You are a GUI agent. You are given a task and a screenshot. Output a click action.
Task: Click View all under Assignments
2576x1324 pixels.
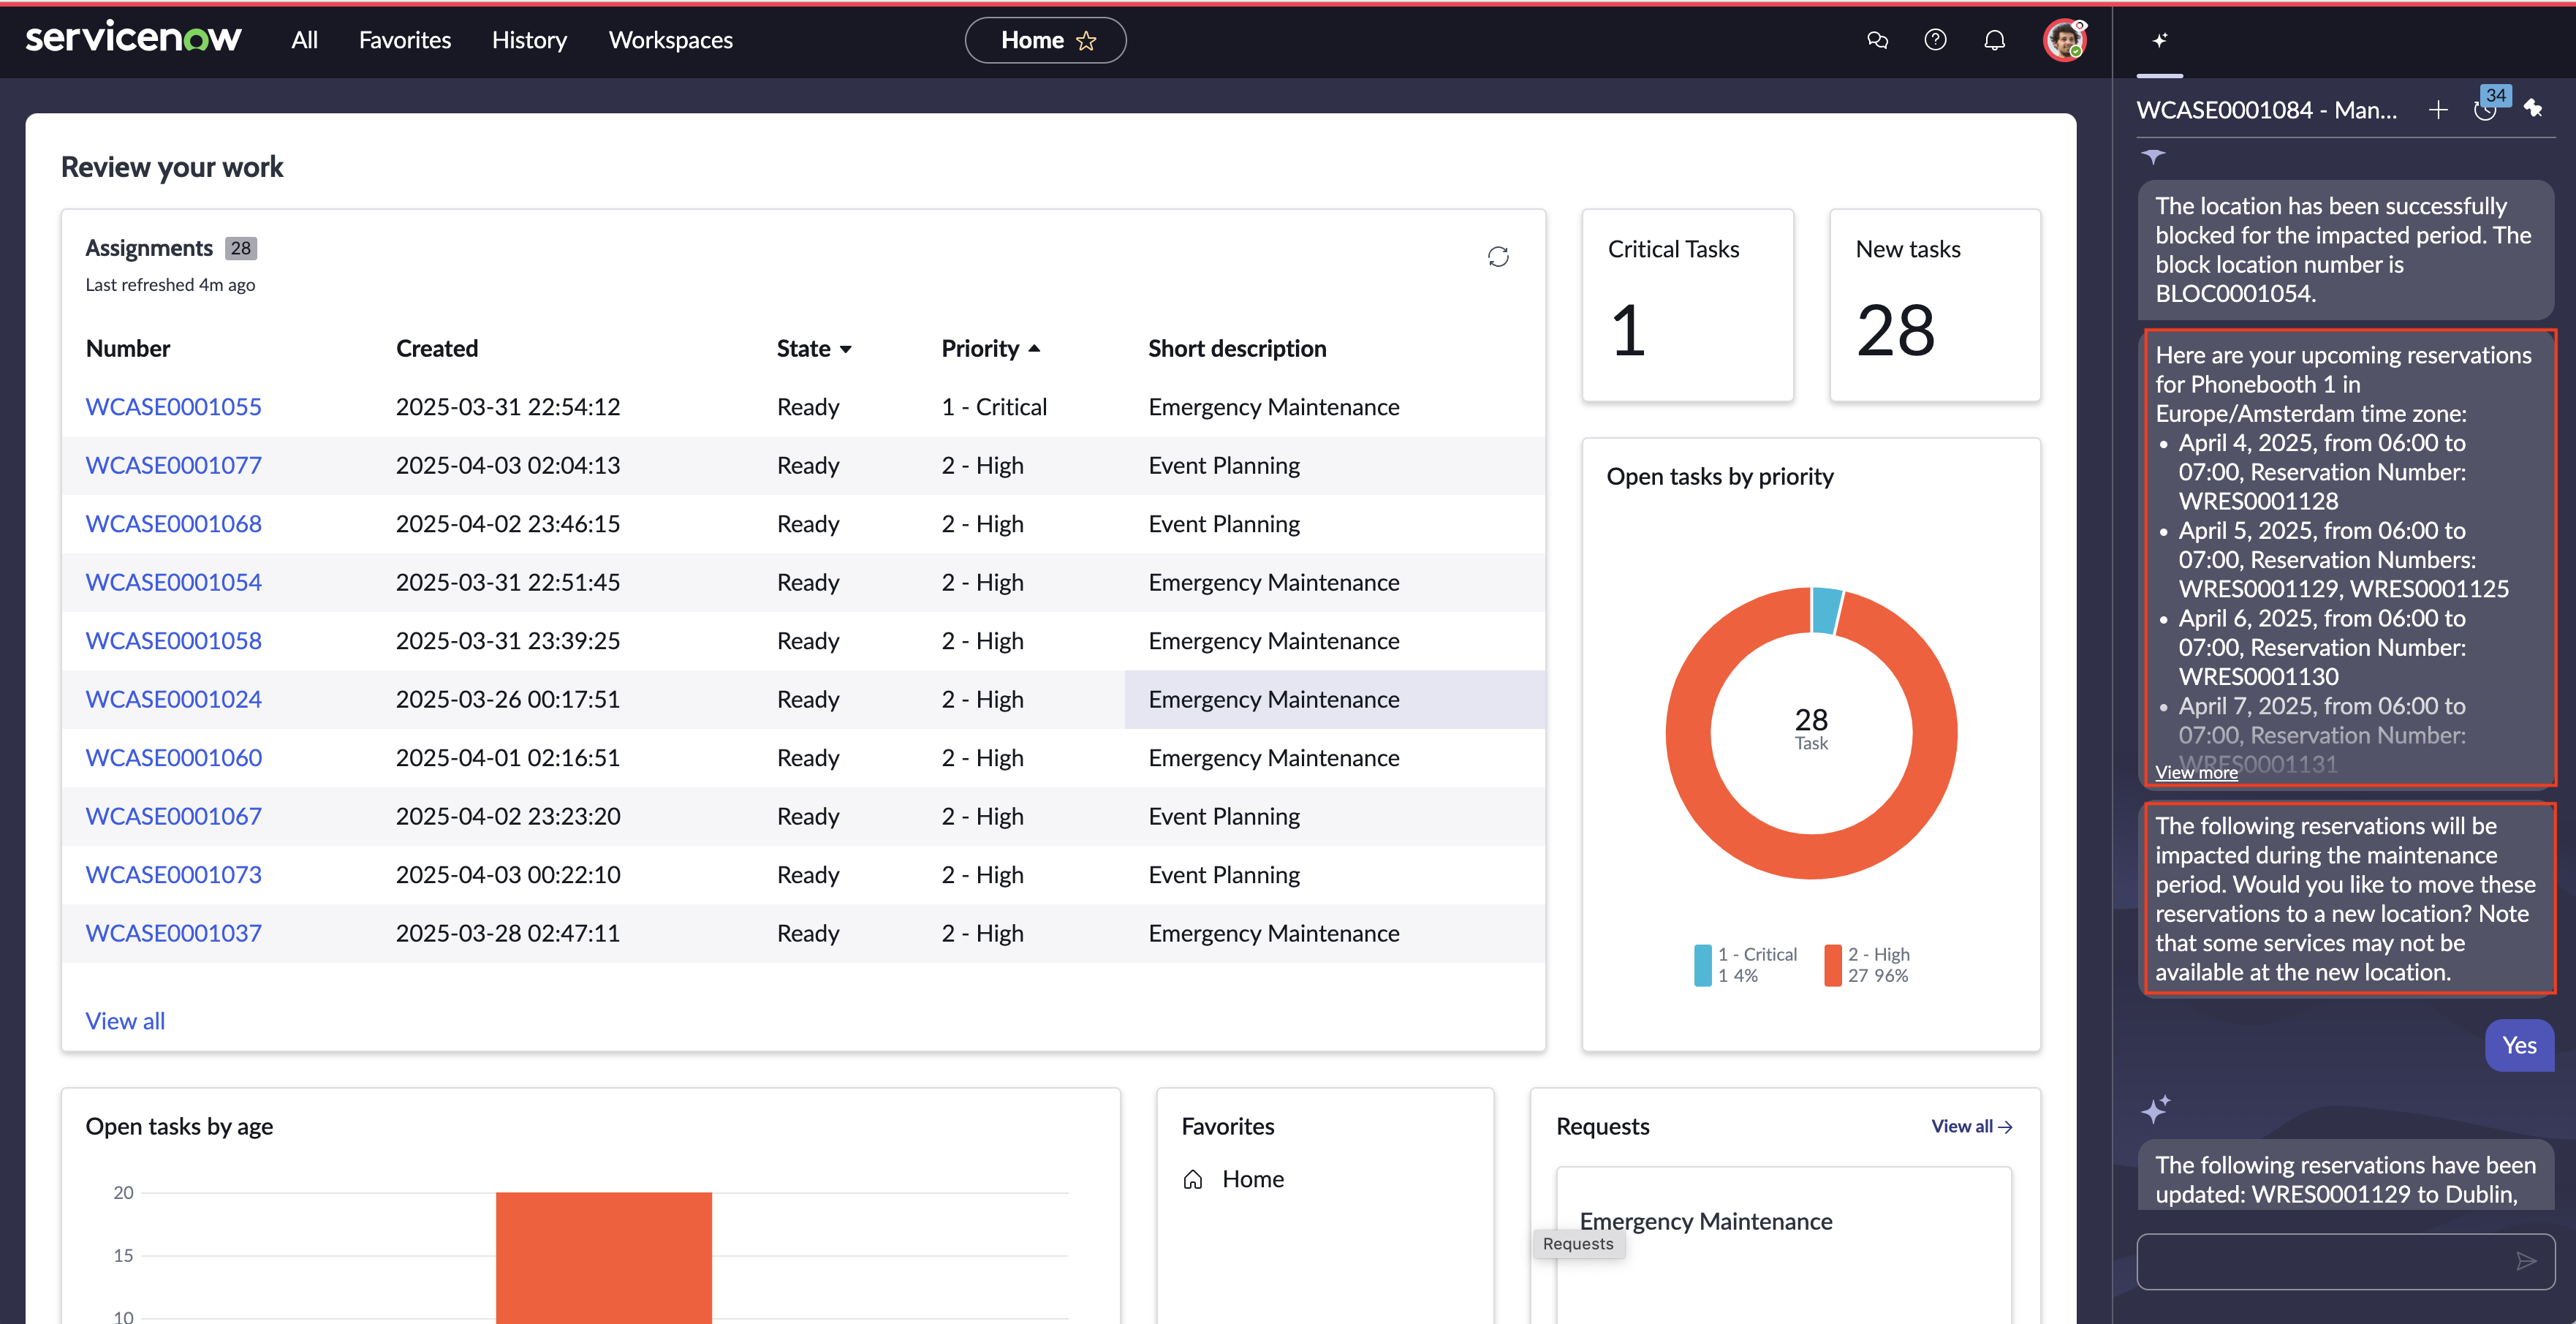pyautogui.click(x=125, y=1021)
